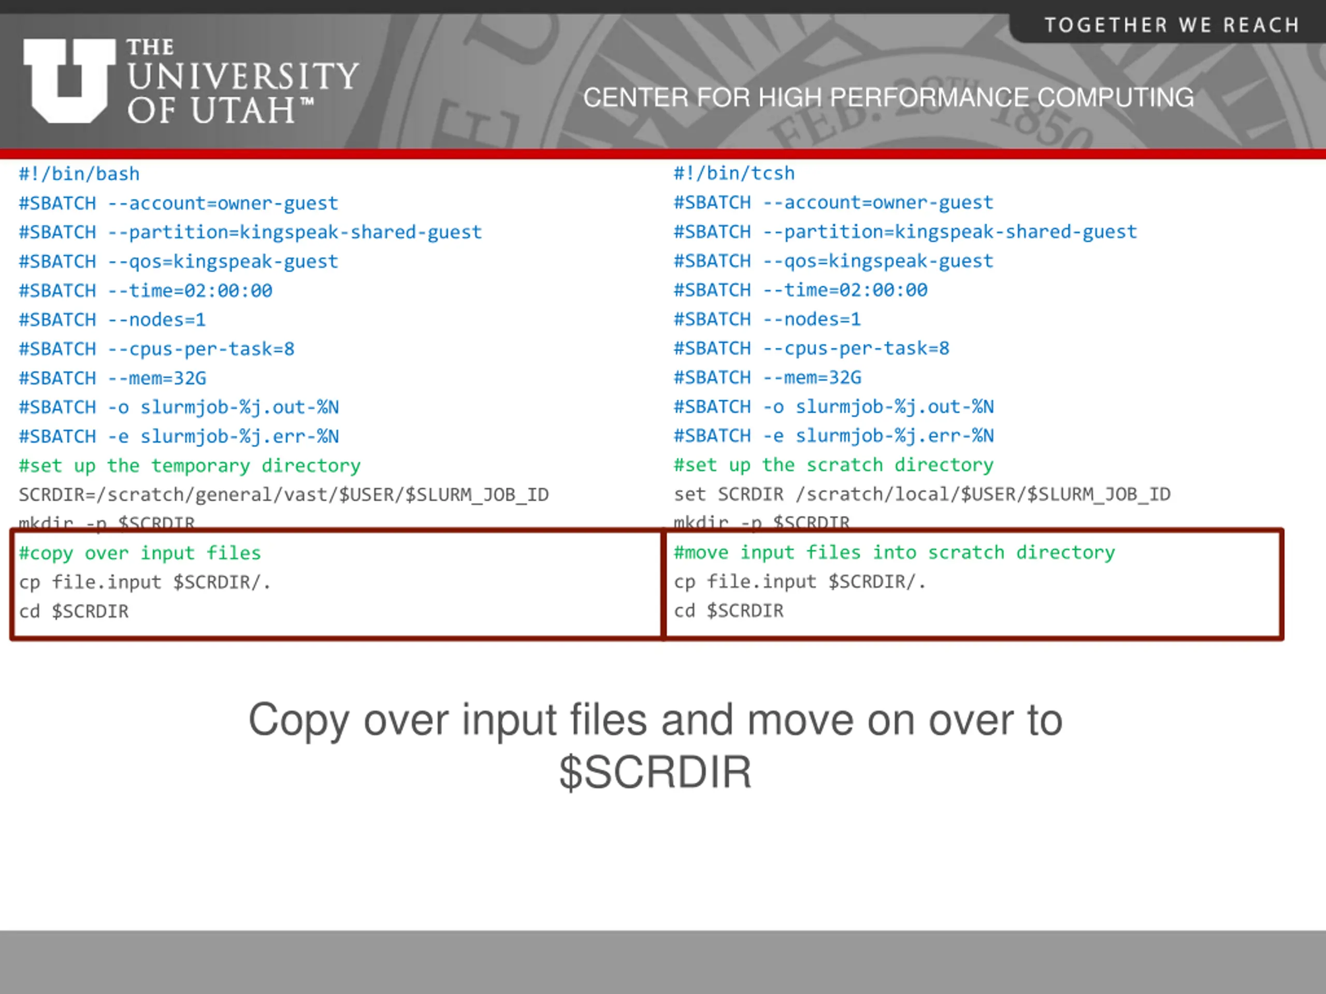Click 'cp file.input $SCRDIR/.' in bash script
Image resolution: width=1326 pixels, height=994 pixels.
pyautogui.click(x=145, y=582)
